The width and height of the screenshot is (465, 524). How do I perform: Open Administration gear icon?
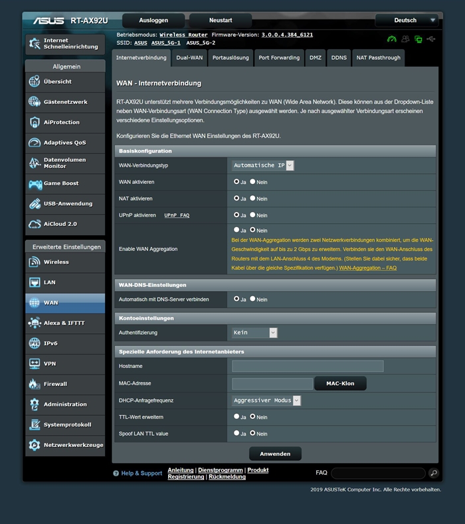pyautogui.click(x=35, y=404)
